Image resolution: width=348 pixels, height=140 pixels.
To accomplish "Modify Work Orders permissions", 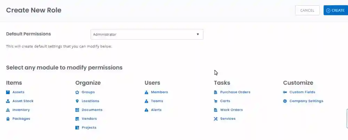I will click(x=231, y=110).
